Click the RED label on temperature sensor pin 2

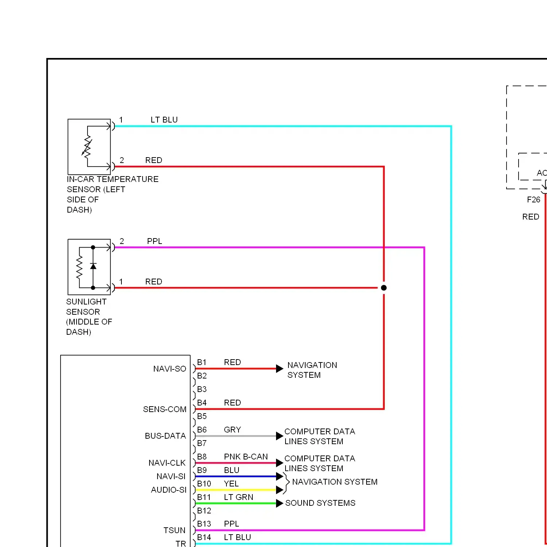click(154, 160)
